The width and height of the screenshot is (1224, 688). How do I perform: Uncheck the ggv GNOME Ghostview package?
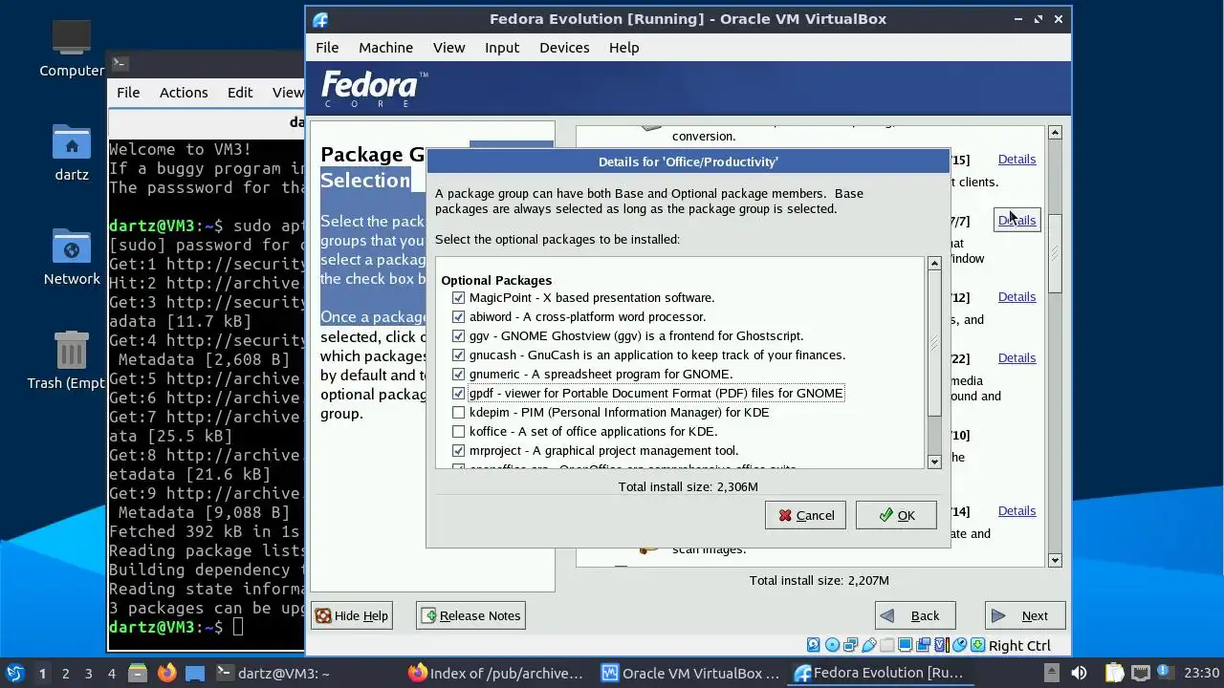coord(459,335)
